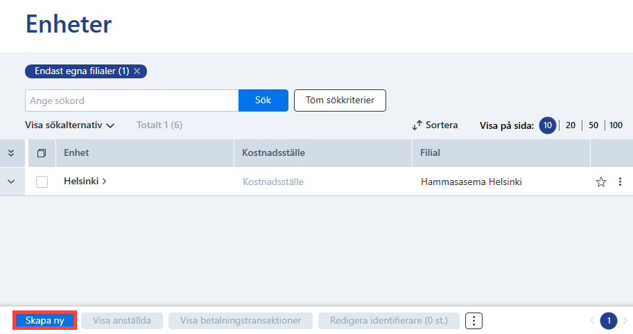Select page 1 in pagination
This screenshot has width=633, height=334.
pyautogui.click(x=608, y=321)
